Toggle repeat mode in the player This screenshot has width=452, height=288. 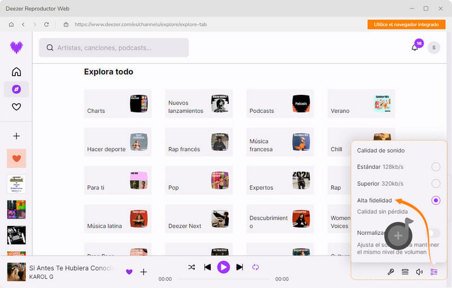[255, 267]
